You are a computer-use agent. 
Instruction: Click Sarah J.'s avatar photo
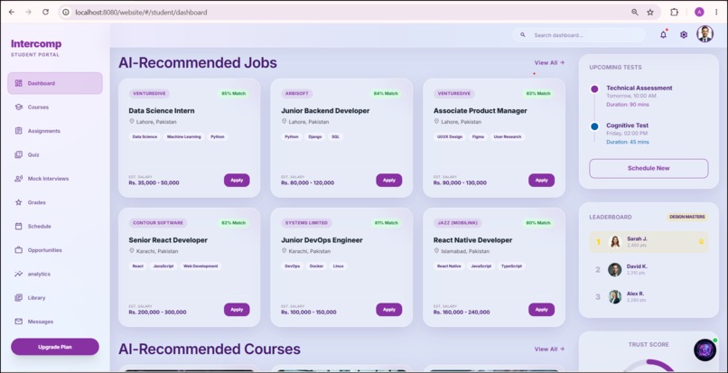[615, 242]
